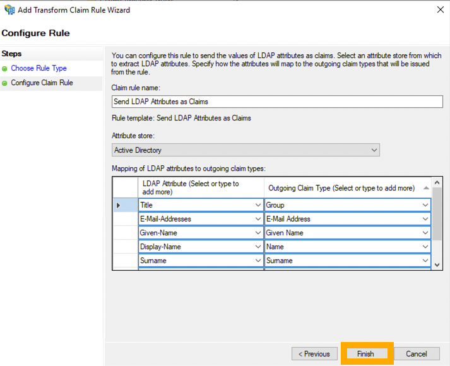
Task: Go to Choose Rule Type step
Action: [38, 68]
